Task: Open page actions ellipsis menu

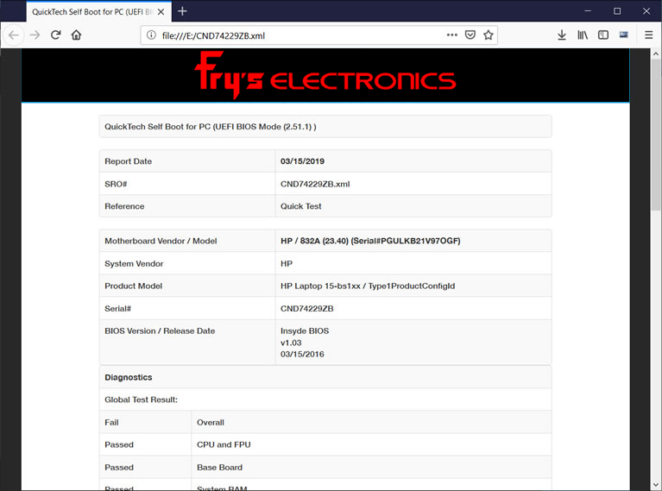Action: tap(452, 35)
